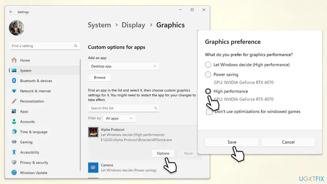Click the Browse button
Screen dimensions: 327x184
click(x=100, y=77)
